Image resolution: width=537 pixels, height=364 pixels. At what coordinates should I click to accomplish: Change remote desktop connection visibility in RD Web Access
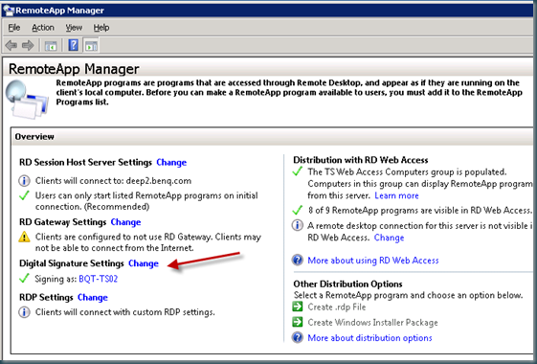pyautogui.click(x=389, y=238)
